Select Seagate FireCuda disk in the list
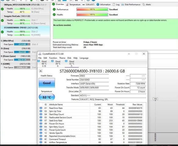The image size is (178, 146). tap(25, 20)
